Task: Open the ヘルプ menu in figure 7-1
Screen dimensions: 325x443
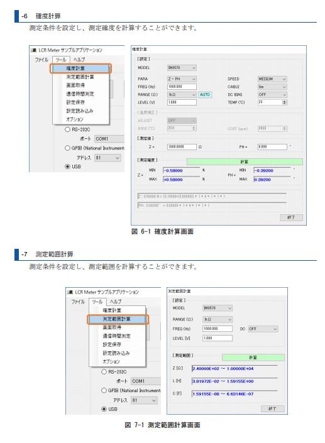Action: 116,302
